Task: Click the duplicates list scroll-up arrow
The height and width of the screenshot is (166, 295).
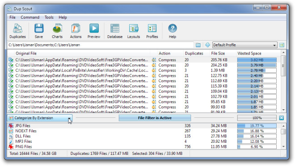Action: pyautogui.click(x=283, y=52)
